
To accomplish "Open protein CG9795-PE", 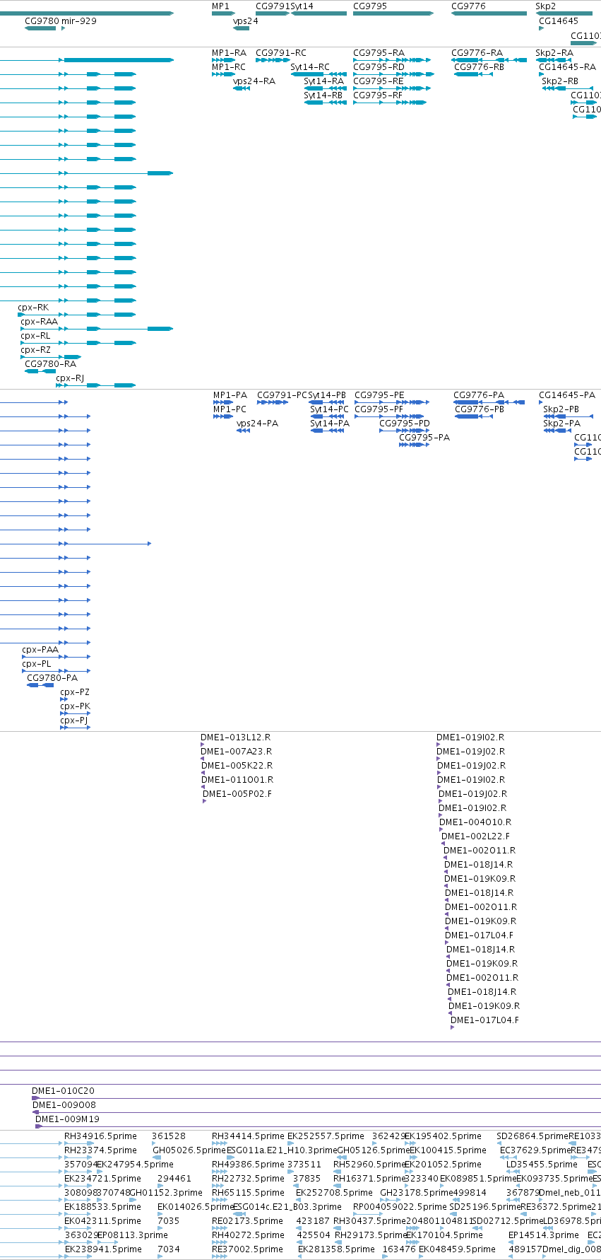I will 379,395.
